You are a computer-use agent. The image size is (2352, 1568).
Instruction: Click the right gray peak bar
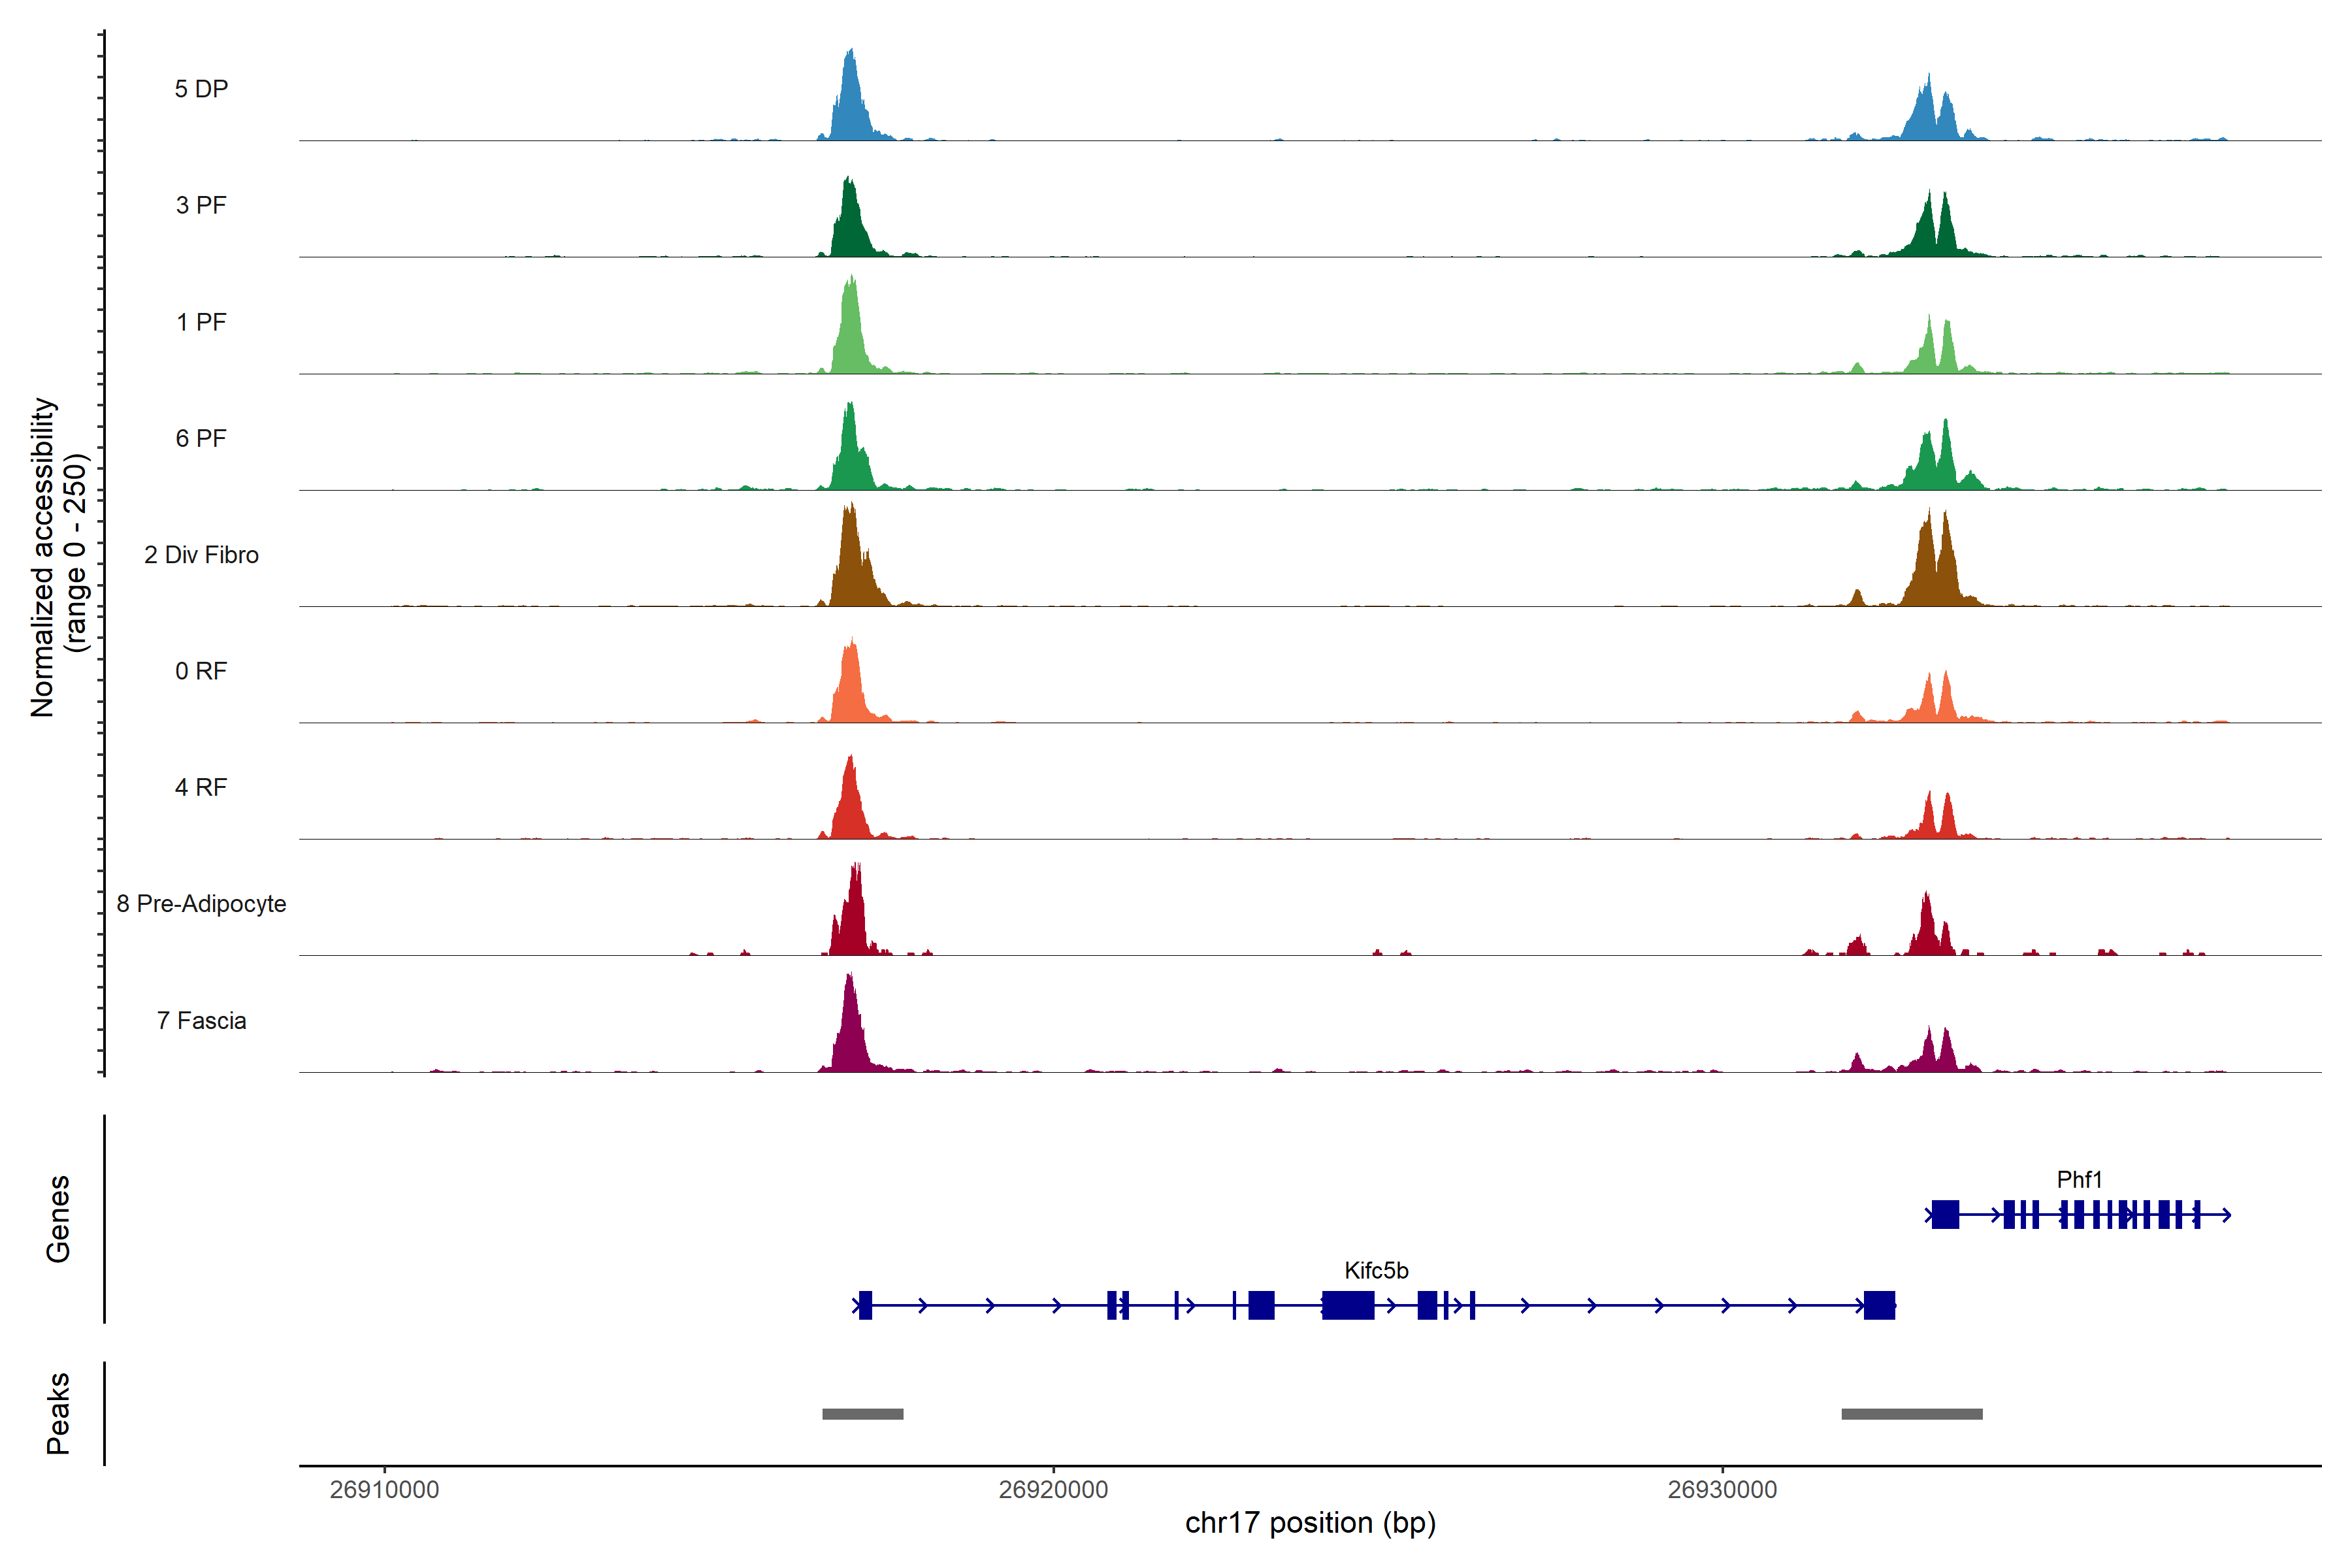pyautogui.click(x=1911, y=1414)
